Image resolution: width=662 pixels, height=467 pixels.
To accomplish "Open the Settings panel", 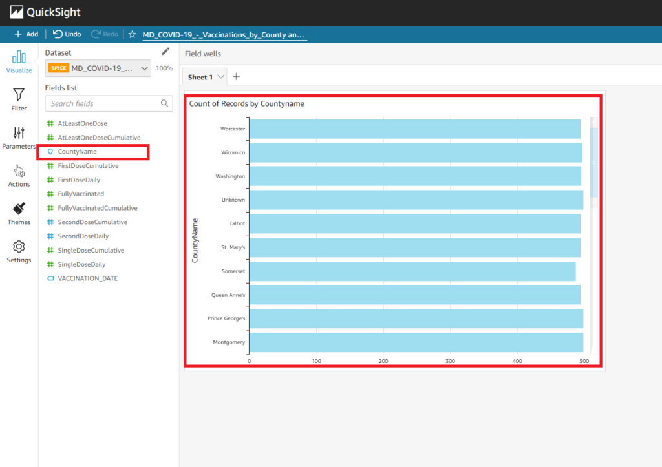I will click(x=19, y=252).
